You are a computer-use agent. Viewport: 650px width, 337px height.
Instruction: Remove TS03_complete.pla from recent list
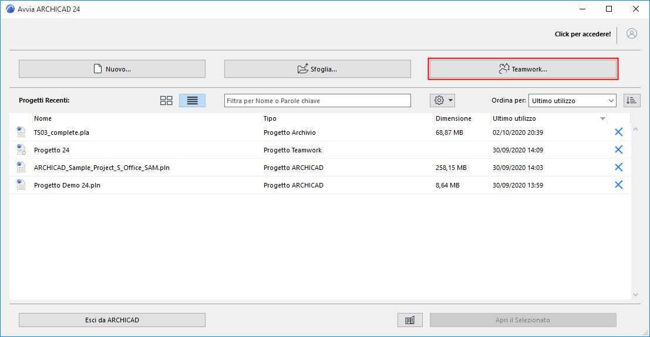[618, 132]
